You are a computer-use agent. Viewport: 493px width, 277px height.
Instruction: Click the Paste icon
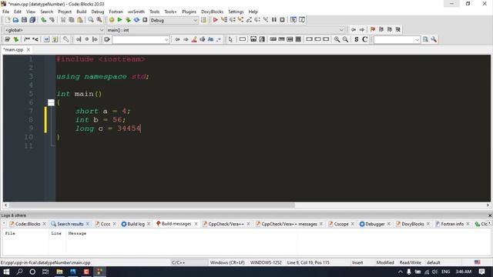click(80, 20)
